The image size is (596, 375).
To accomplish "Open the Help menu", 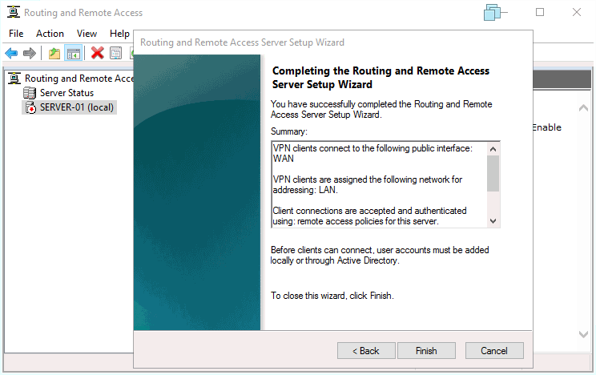I will (119, 34).
